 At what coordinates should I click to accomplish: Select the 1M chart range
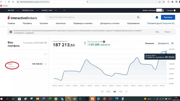114,91
